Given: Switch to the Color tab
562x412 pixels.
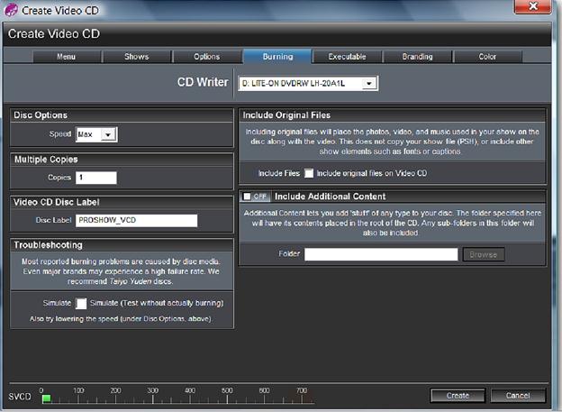Looking at the screenshot, I should (x=487, y=57).
